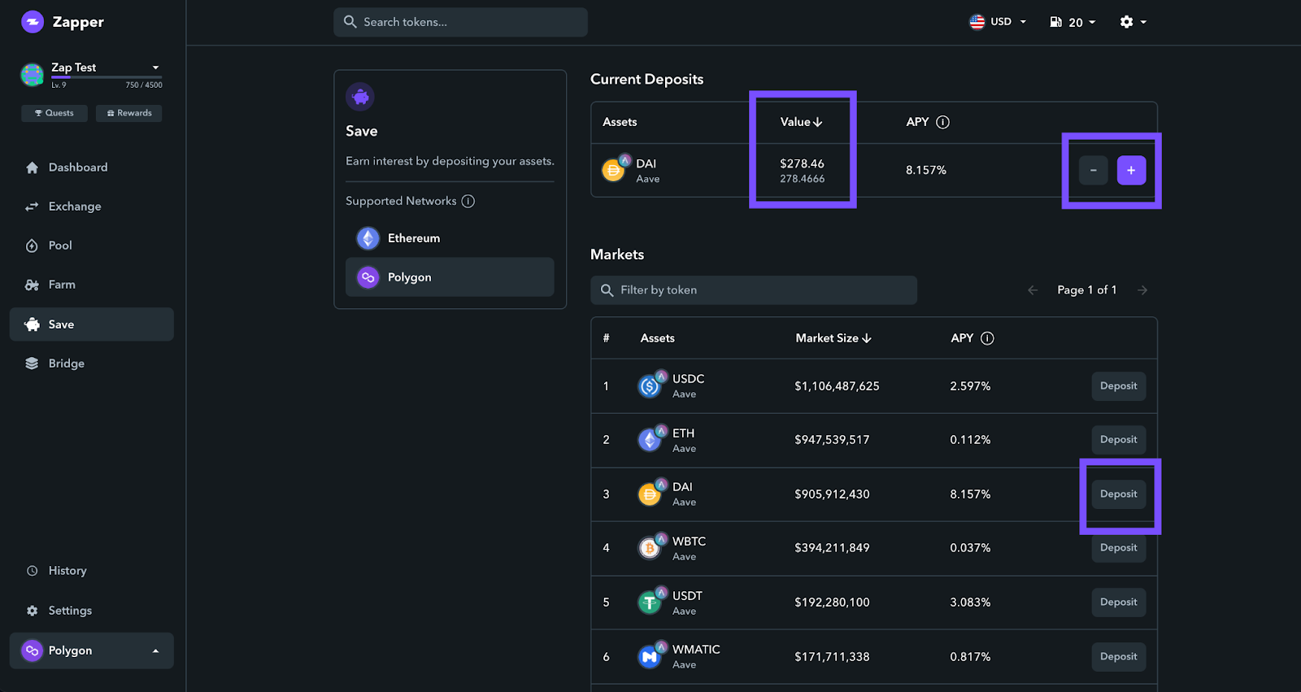This screenshot has height=692, width=1301.
Task: Select the Save sidebar item
Action: coord(92,324)
